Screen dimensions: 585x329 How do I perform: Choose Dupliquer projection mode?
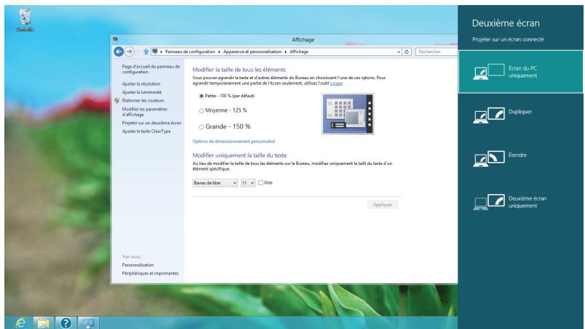point(520,115)
